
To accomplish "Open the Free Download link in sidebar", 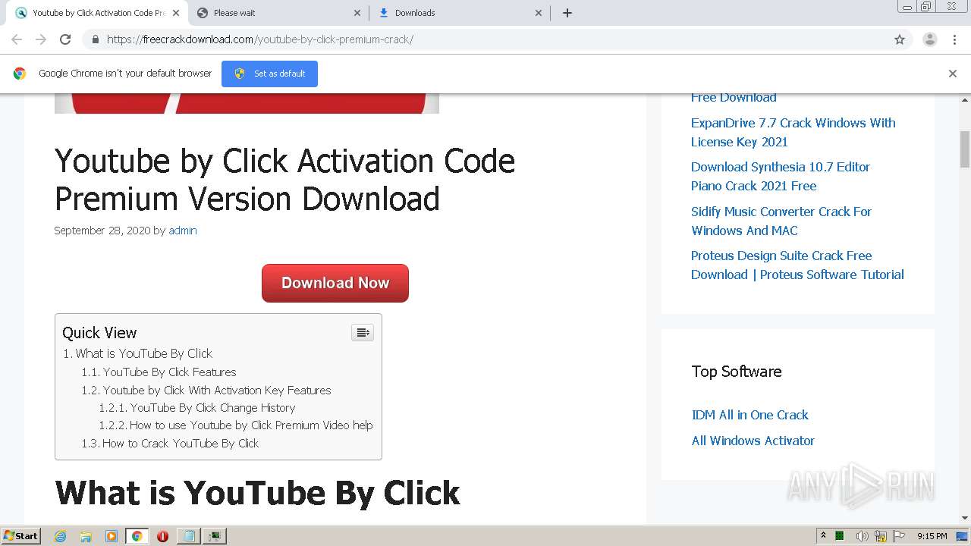I will pos(733,98).
